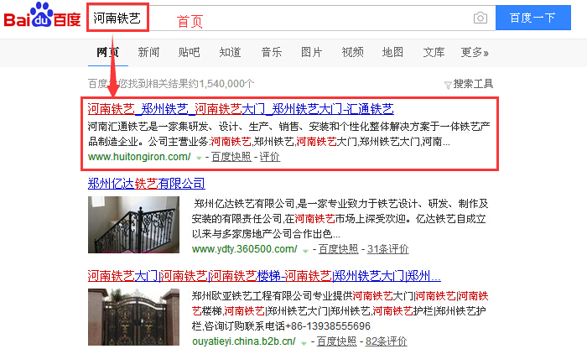Open the 音乐 tab
Viewport: 587px width, 354px height.
pyautogui.click(x=271, y=52)
